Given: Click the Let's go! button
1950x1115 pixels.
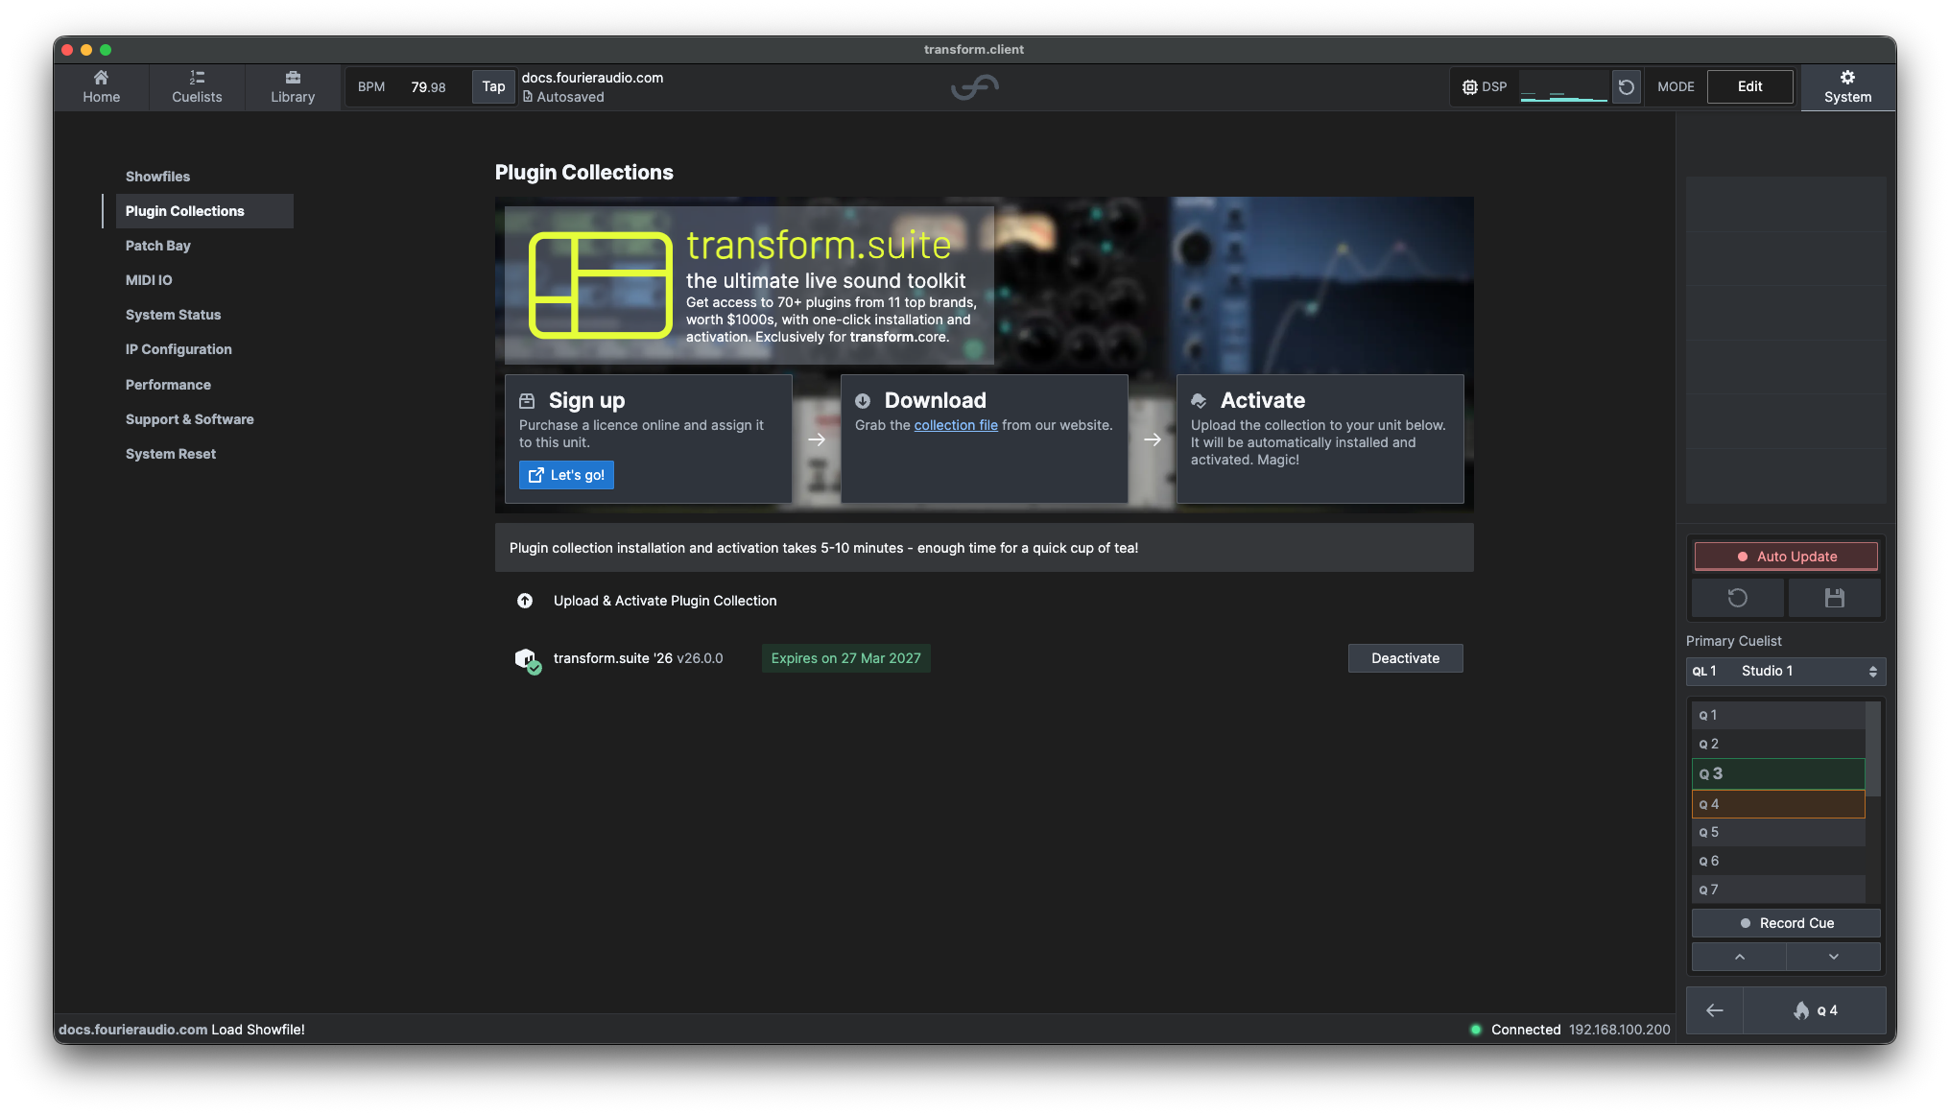Looking at the screenshot, I should point(566,475).
